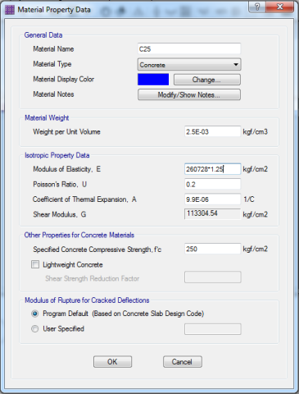The image size is (299, 394).
Task: Click the blue Material Display Color swatch
Action: [x=153, y=80]
